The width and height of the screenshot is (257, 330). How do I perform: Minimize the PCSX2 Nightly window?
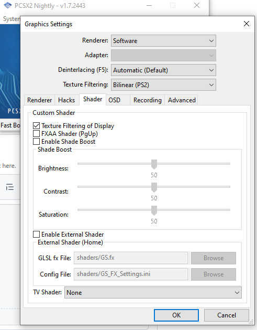149,5
